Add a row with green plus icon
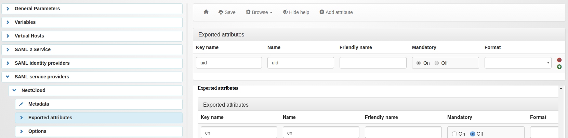Viewport: 568px width, 138px height. pyautogui.click(x=559, y=67)
